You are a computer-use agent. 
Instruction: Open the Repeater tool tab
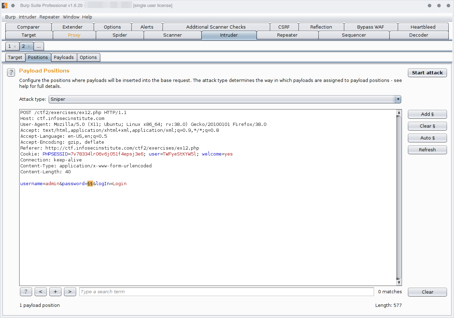(287, 35)
